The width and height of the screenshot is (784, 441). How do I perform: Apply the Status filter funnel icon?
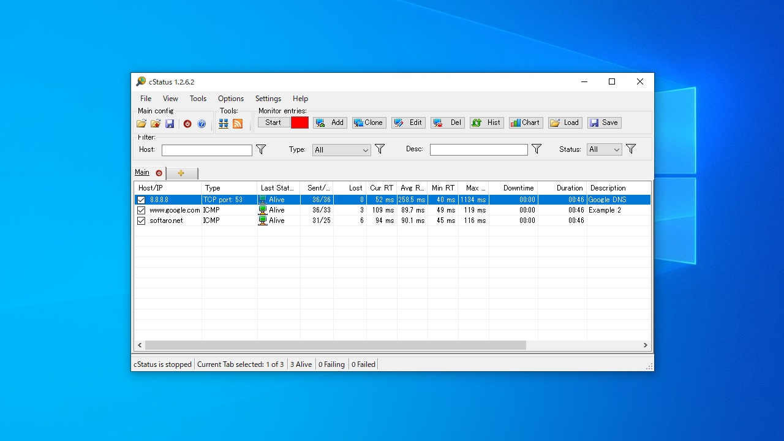631,149
